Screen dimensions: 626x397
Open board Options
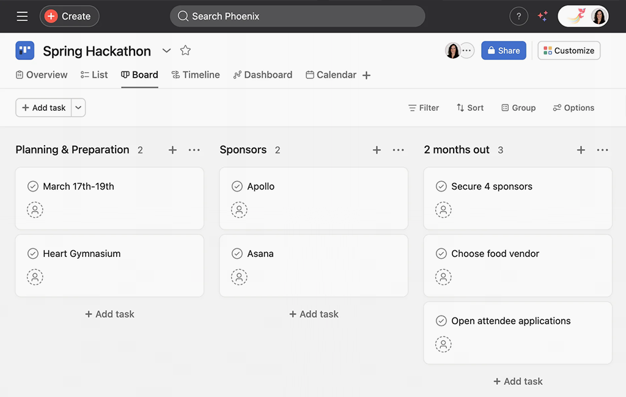pyautogui.click(x=573, y=108)
